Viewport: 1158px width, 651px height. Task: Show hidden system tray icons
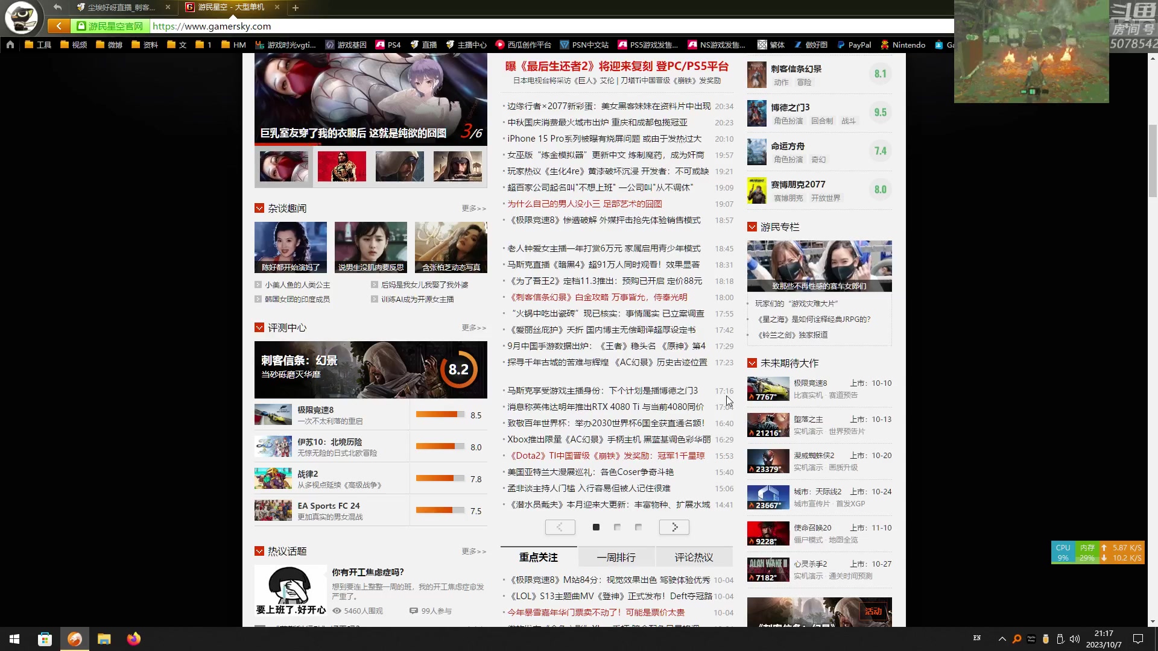coord(1002,639)
